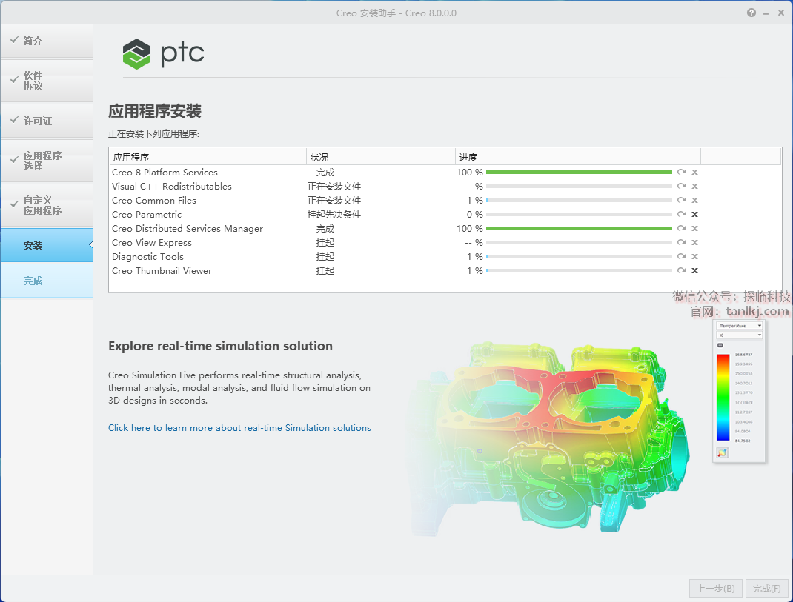The height and width of the screenshot is (602, 793).
Task: Click Creo Distributed Services Manager progress bar
Action: click(579, 229)
